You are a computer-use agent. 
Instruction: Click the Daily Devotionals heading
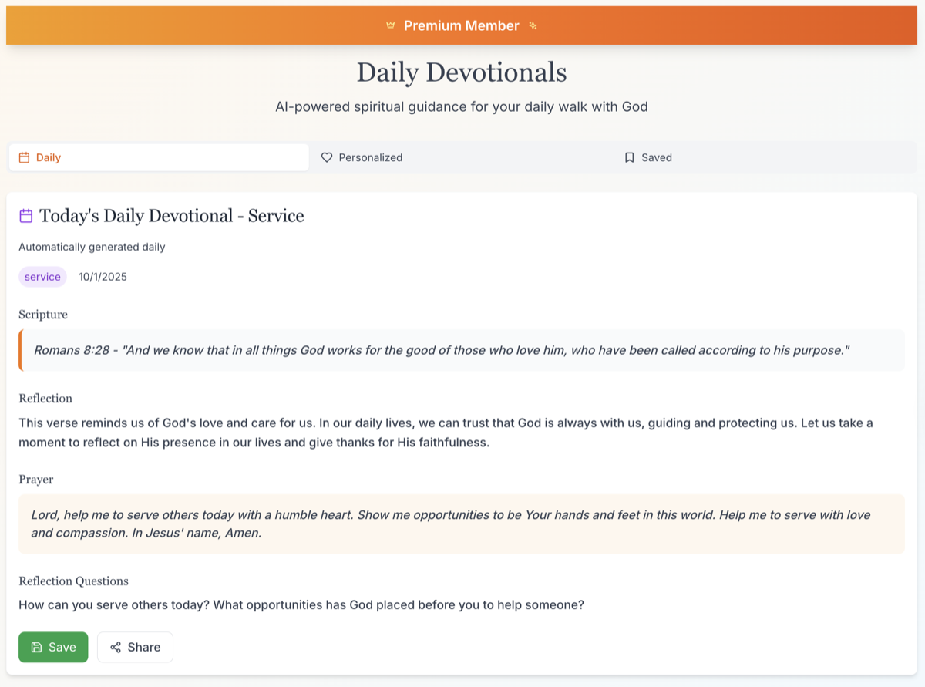[x=462, y=72]
